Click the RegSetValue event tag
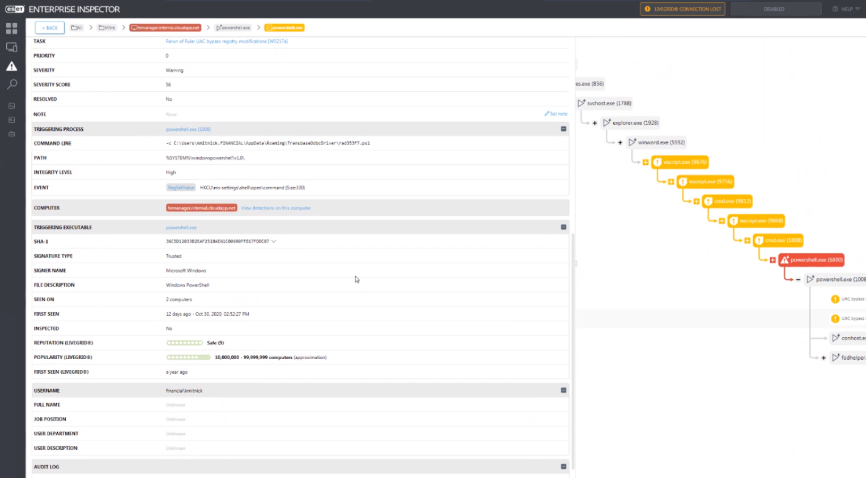Screen dimensions: 866x478 181,187
